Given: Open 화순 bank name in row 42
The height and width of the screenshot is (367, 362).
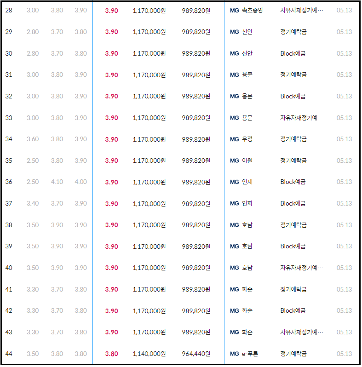Looking at the screenshot, I should tap(247, 310).
